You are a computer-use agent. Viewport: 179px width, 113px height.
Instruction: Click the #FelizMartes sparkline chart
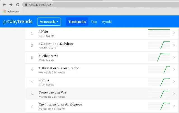tap(159, 57)
